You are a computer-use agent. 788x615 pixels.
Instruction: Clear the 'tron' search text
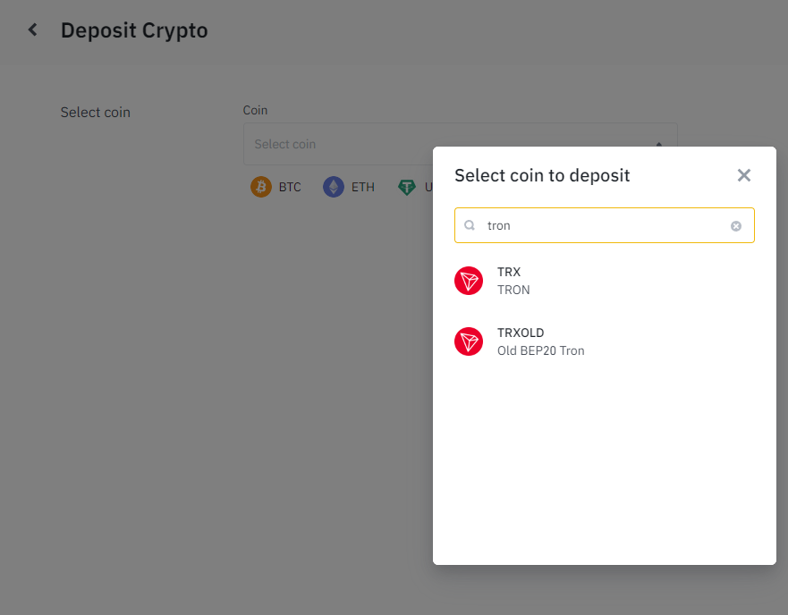click(x=736, y=226)
